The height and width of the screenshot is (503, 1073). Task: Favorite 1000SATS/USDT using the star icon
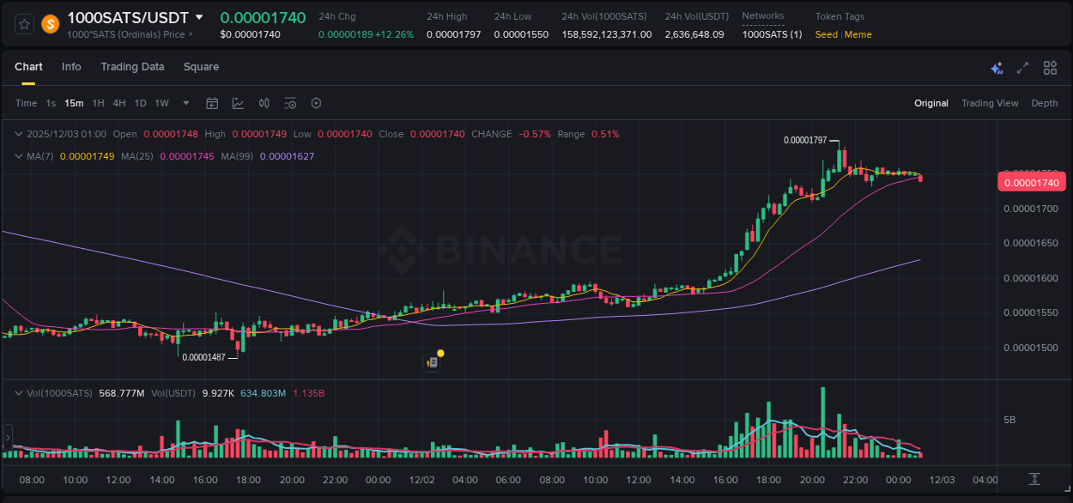23,23
